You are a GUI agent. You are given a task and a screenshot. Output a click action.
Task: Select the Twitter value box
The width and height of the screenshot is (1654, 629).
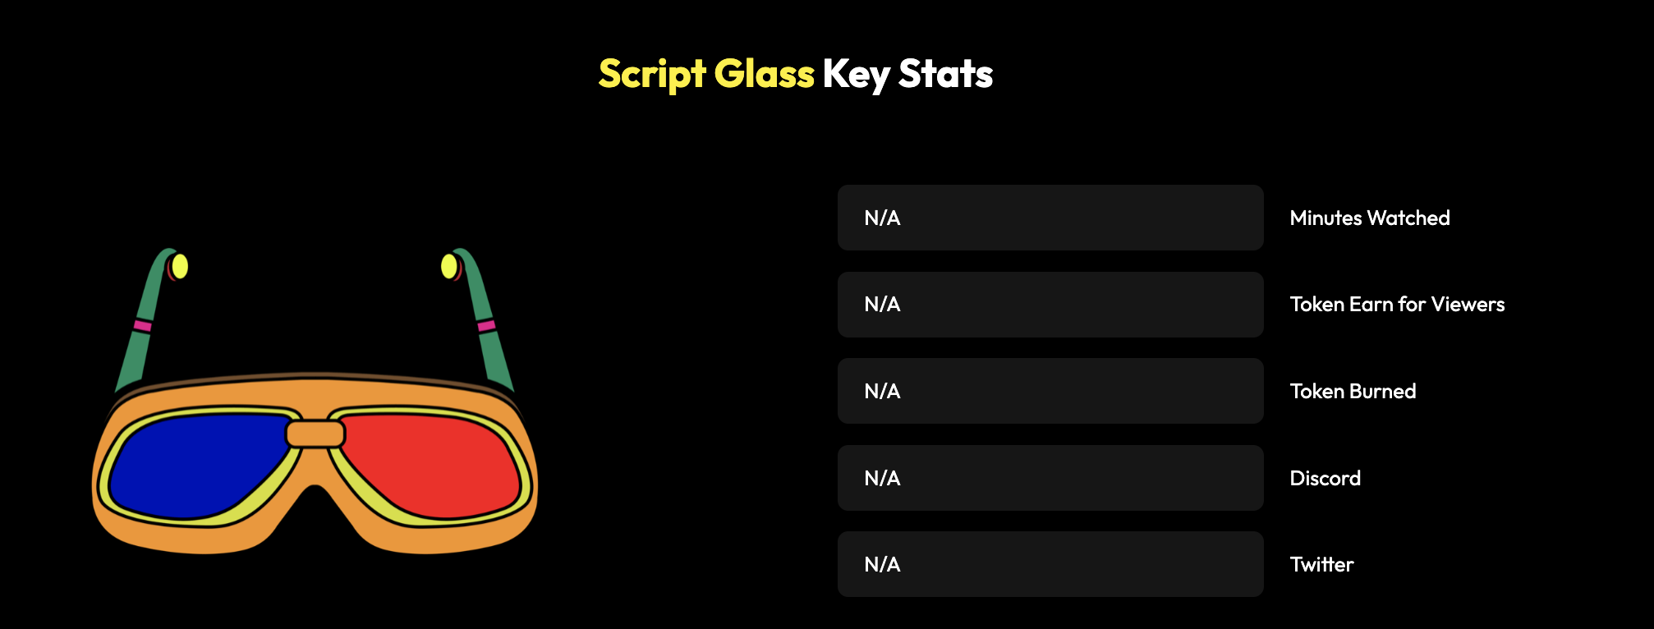[x=1050, y=564]
